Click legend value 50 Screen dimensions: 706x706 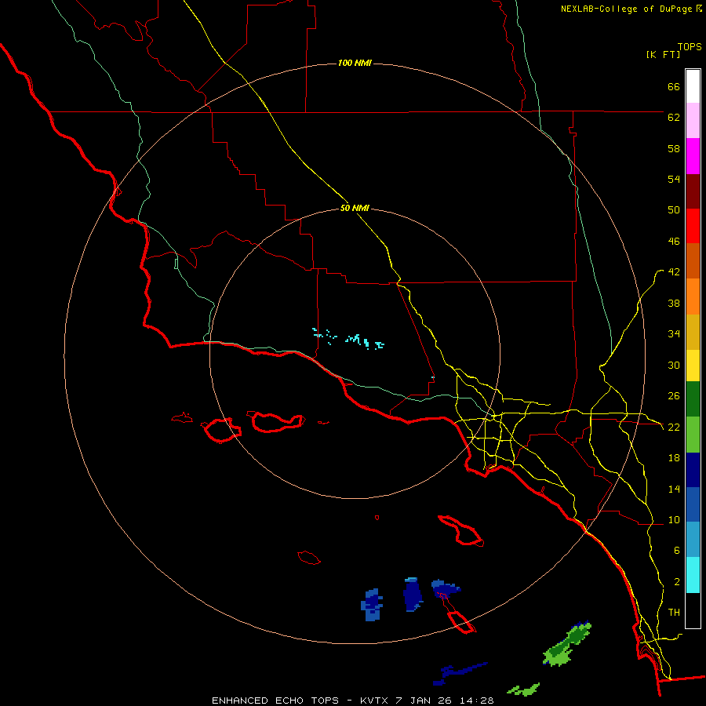[674, 209]
